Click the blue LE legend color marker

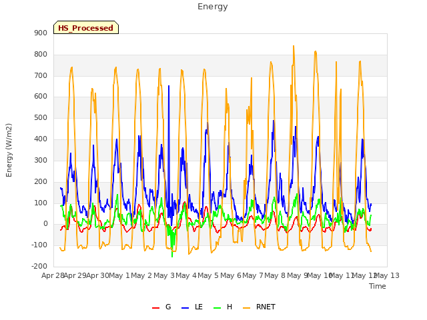pos(185,308)
